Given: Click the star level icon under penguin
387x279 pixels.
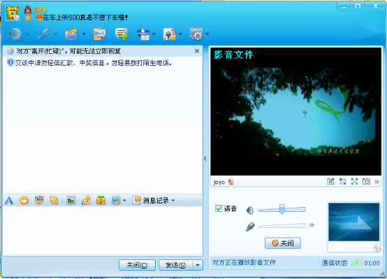Looking at the screenshot, I should (x=28, y=17).
